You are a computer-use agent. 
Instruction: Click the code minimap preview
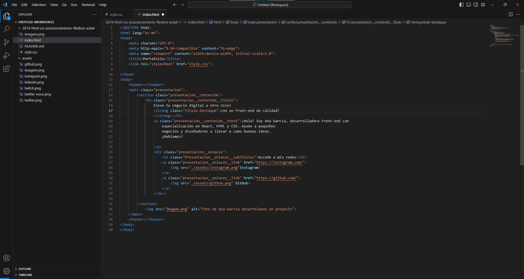click(504, 36)
